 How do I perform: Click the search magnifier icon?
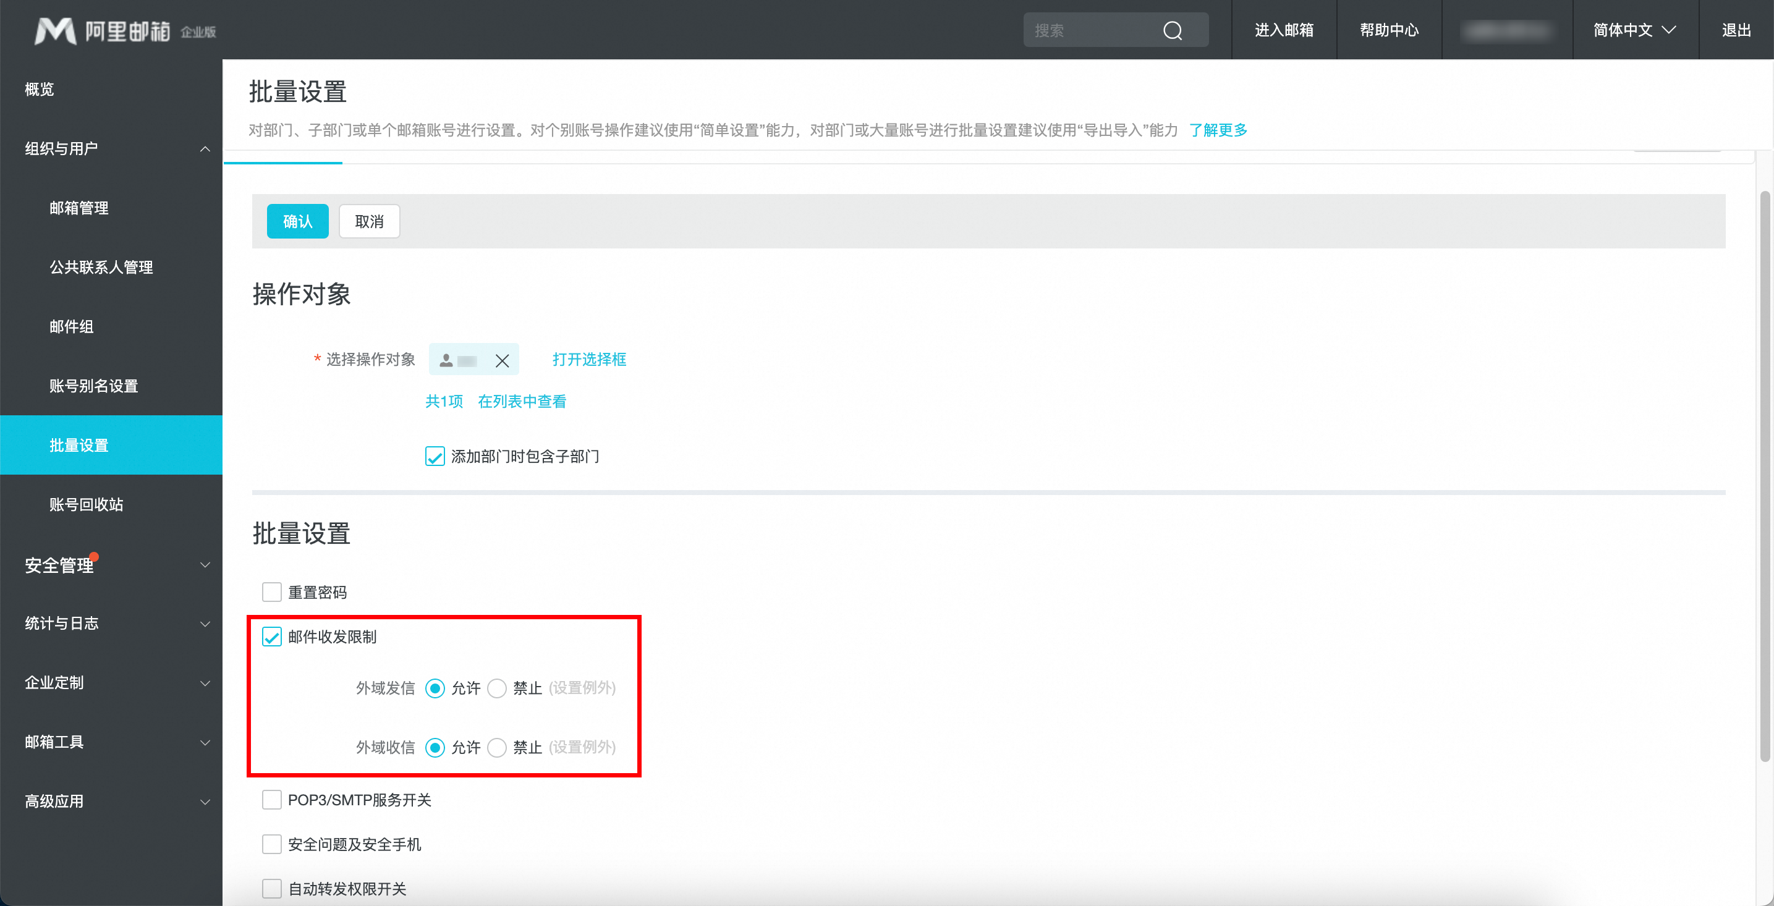pyautogui.click(x=1172, y=30)
